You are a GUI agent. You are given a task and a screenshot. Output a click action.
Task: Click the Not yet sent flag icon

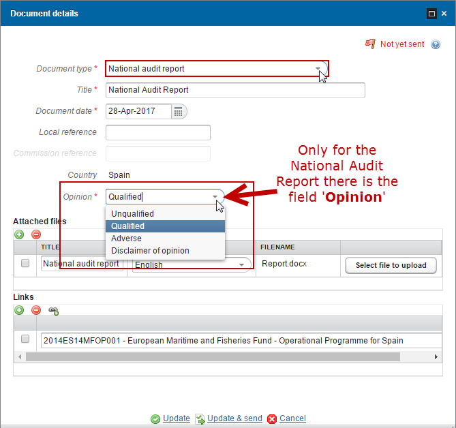tap(370, 44)
